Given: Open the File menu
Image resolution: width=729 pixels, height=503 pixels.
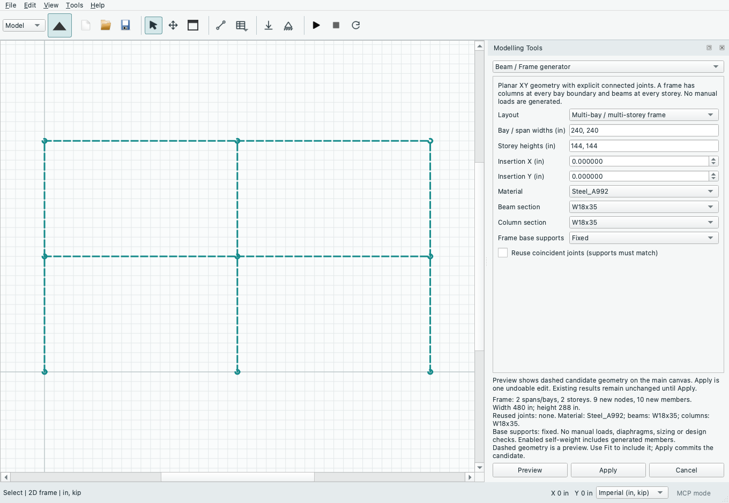Looking at the screenshot, I should coord(11,5).
